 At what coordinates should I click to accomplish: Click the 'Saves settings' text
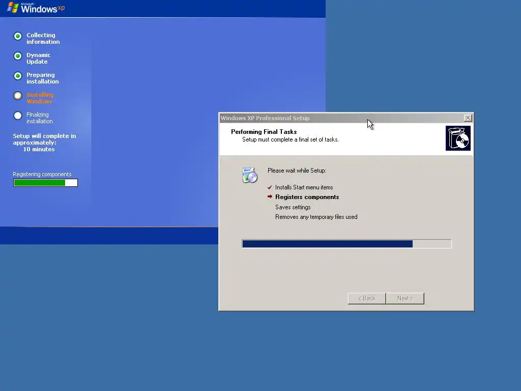293,207
